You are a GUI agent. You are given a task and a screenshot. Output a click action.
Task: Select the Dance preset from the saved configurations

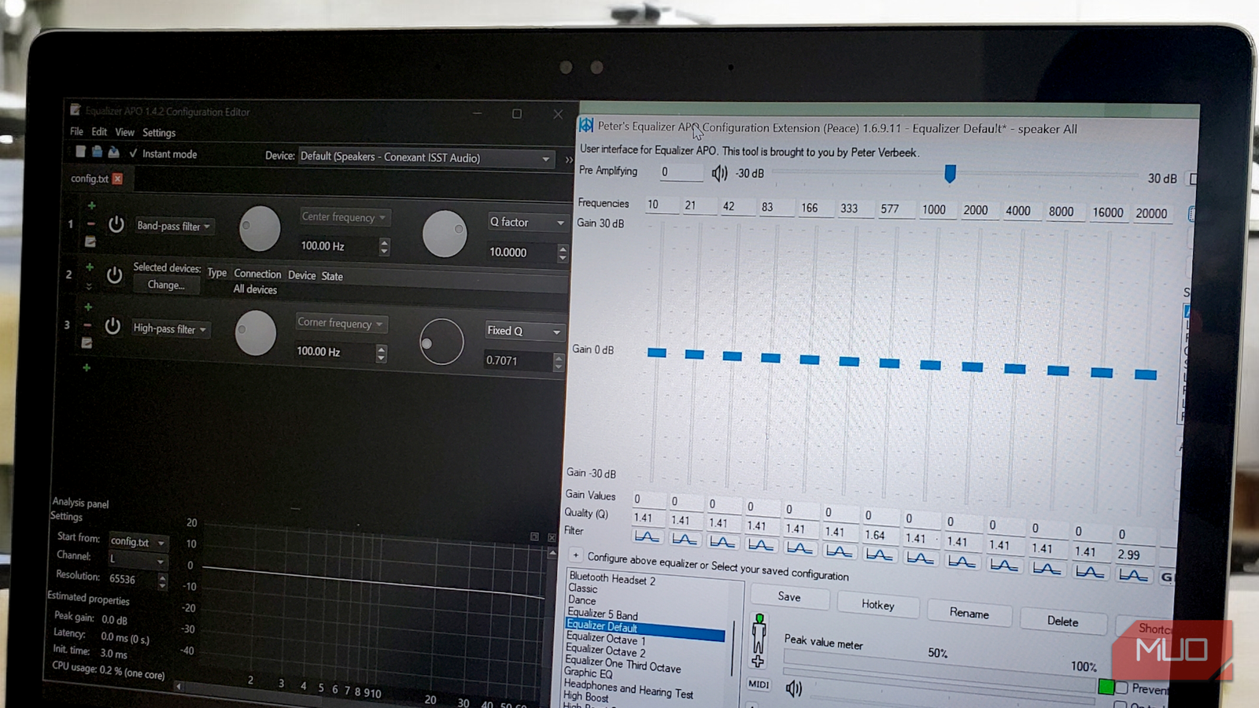coord(582,599)
